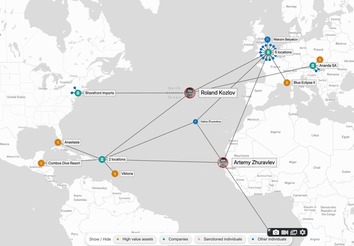Click the Roland Kozlov label

pos(218,93)
